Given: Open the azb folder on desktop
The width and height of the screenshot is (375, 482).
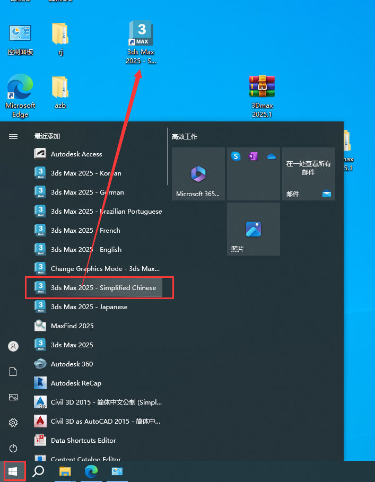Looking at the screenshot, I should [x=60, y=92].
